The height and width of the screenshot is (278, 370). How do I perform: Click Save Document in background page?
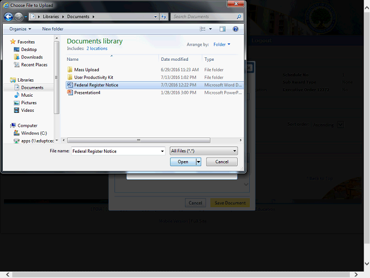(230, 203)
